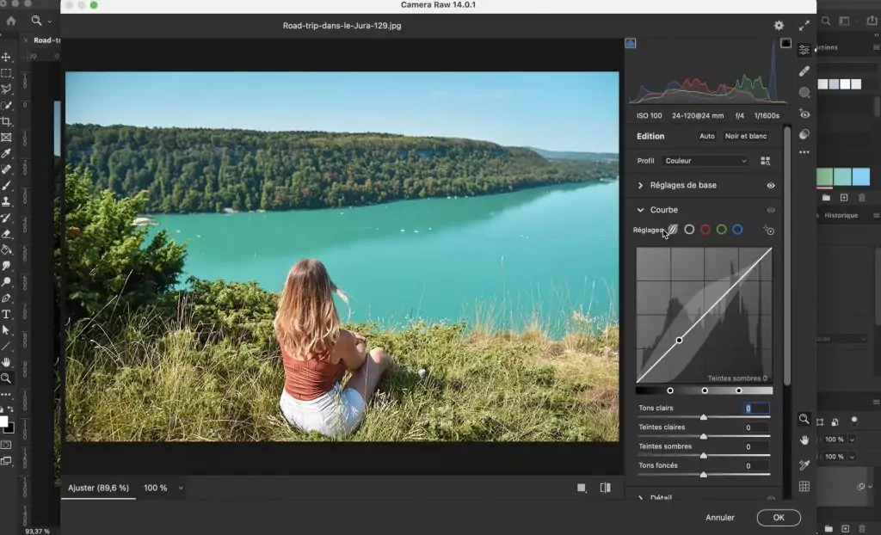Open Camera Raw preferences gear icon
The image size is (881, 535).
click(x=779, y=26)
